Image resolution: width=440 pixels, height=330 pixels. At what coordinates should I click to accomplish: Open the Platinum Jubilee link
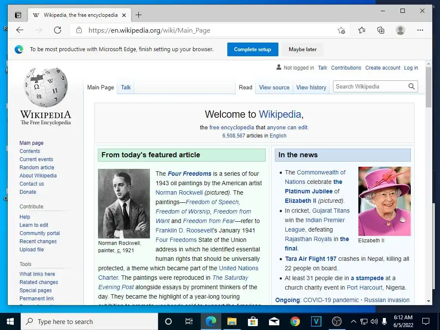click(x=309, y=191)
